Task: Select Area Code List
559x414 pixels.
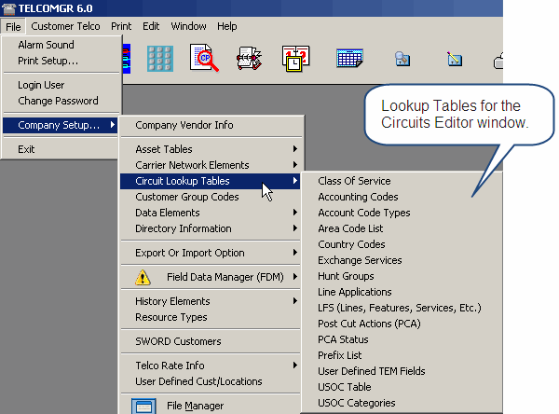Action: coord(402,228)
